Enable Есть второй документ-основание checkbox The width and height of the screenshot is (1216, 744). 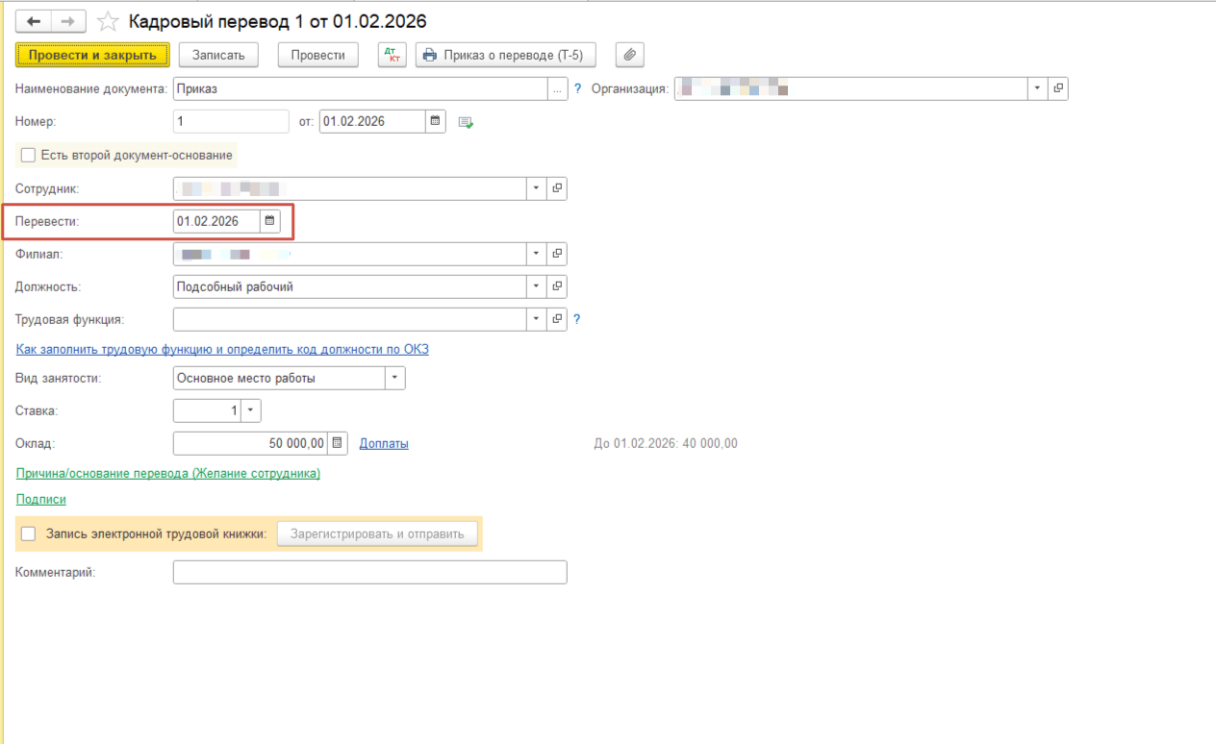[x=28, y=155]
